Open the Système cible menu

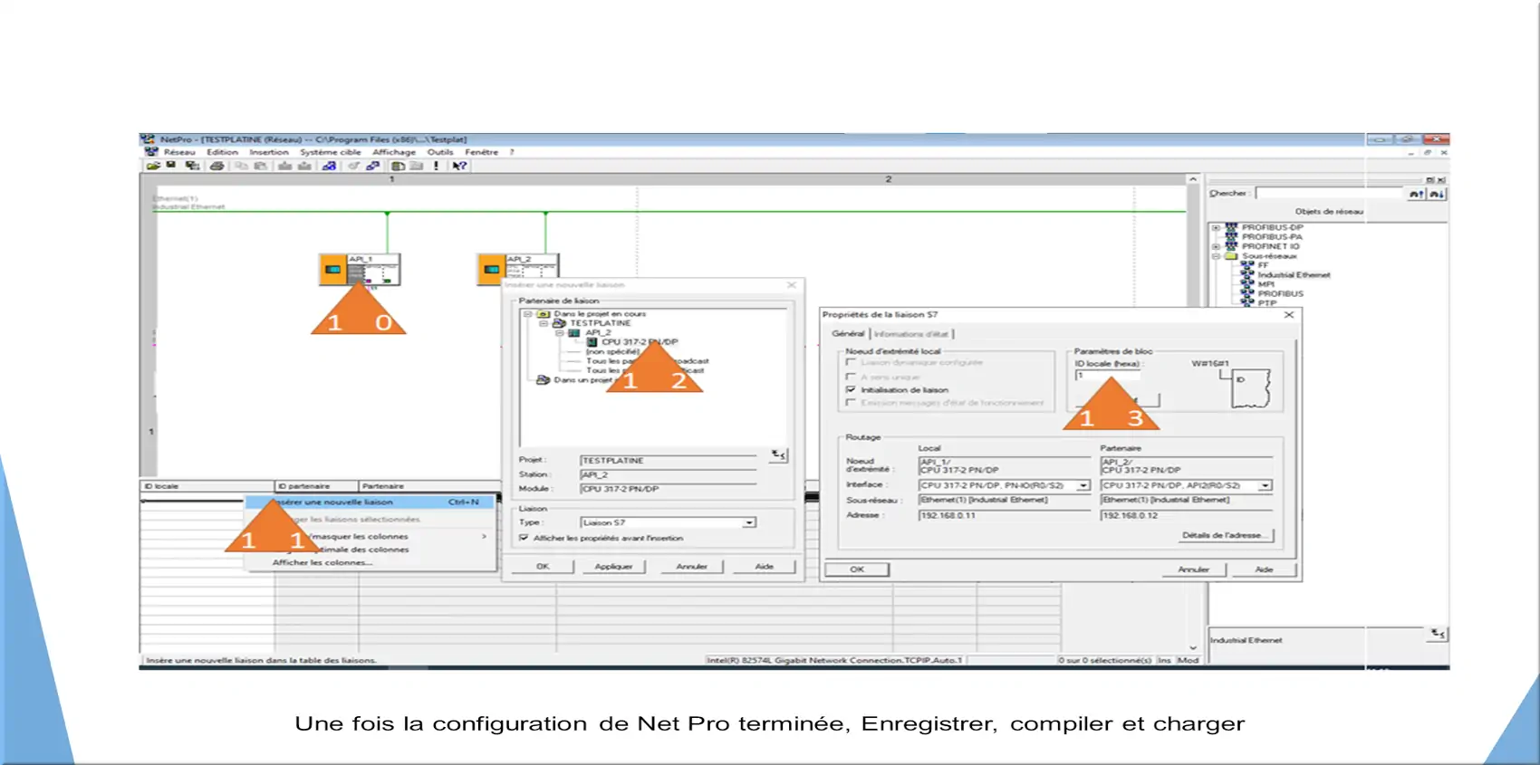(x=331, y=152)
